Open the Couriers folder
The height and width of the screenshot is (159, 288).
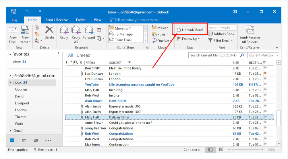pos(21,89)
